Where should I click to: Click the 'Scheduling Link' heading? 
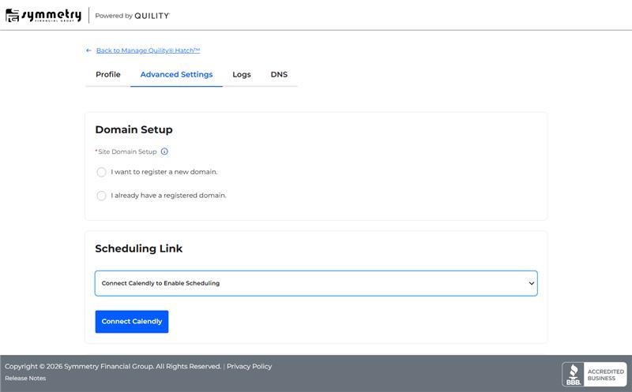click(x=139, y=248)
